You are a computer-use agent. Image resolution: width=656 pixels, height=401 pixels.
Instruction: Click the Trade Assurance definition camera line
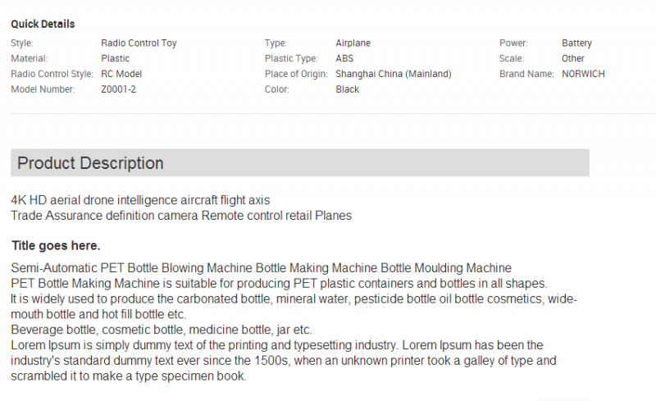click(x=181, y=216)
